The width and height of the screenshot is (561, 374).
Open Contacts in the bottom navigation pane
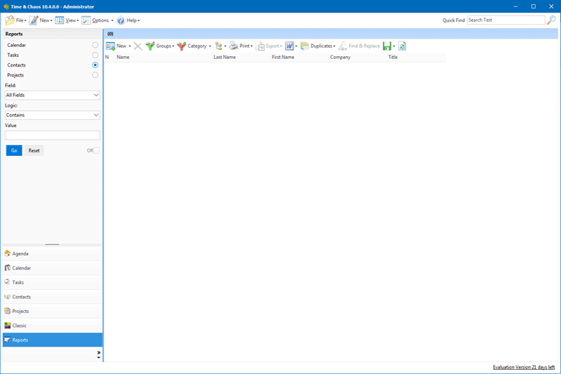pos(52,297)
